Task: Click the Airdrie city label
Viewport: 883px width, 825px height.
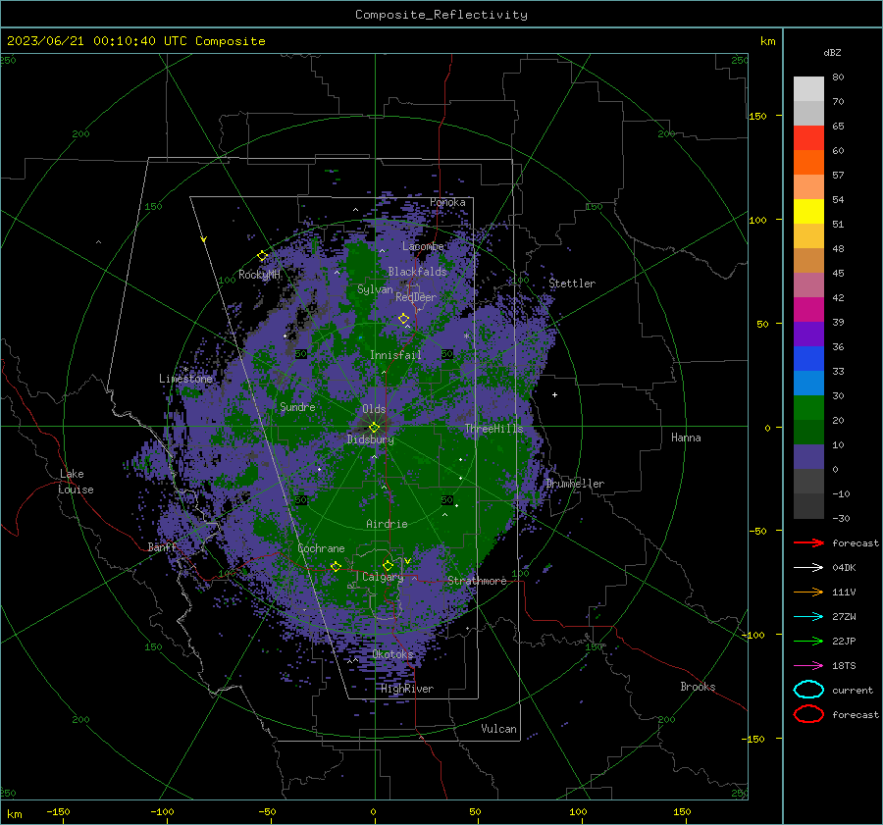Action: pyautogui.click(x=387, y=524)
